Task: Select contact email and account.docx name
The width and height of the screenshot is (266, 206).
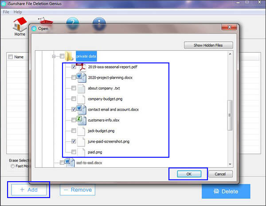Action: coord(113,109)
